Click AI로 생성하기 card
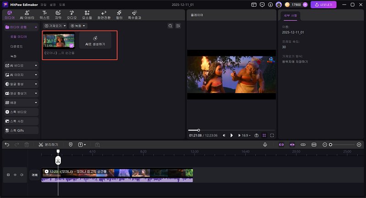 [x=95, y=41]
